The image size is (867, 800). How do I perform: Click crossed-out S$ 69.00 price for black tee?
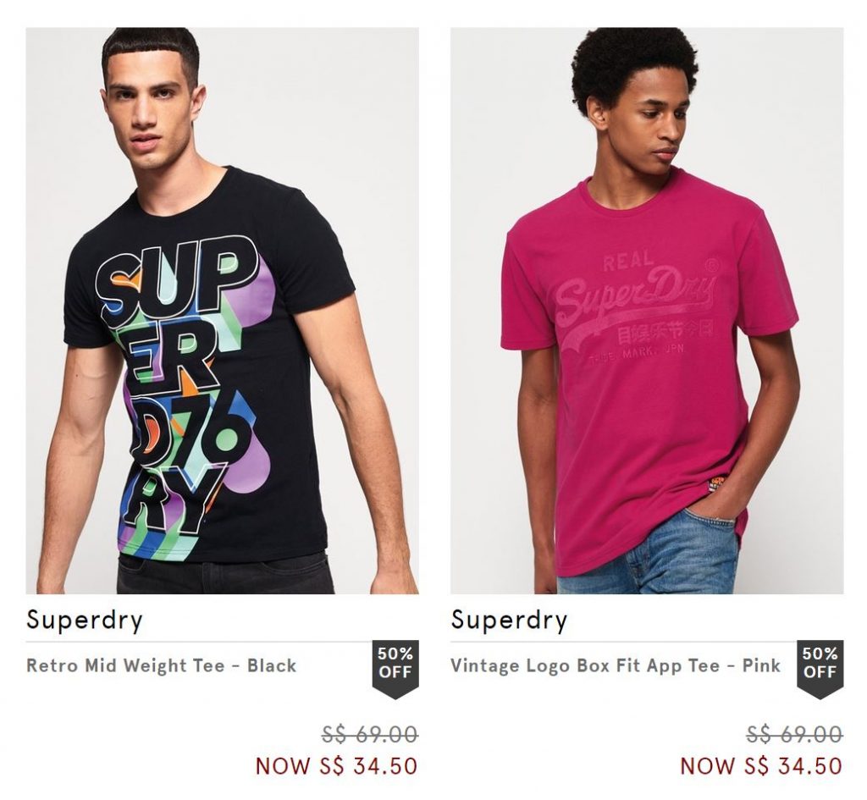[370, 734]
